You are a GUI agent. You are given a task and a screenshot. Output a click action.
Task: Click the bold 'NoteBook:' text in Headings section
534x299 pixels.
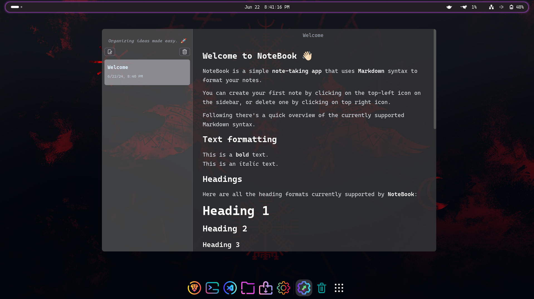pos(402,194)
